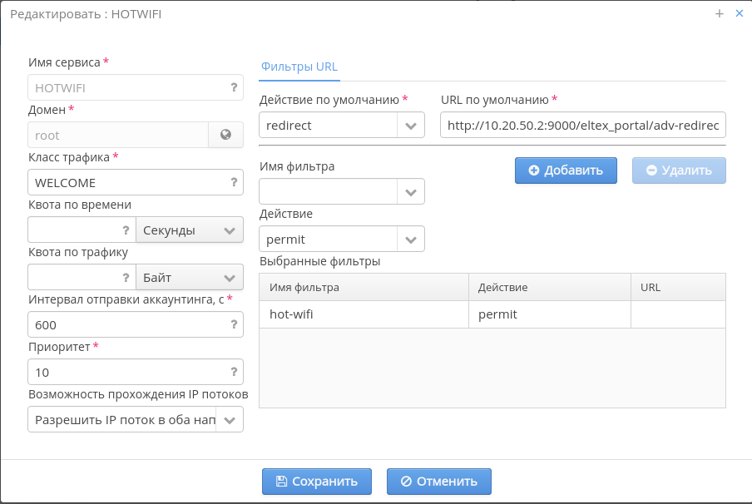Click help icon in Имя сервиса field
The image size is (752, 504).
[234, 87]
